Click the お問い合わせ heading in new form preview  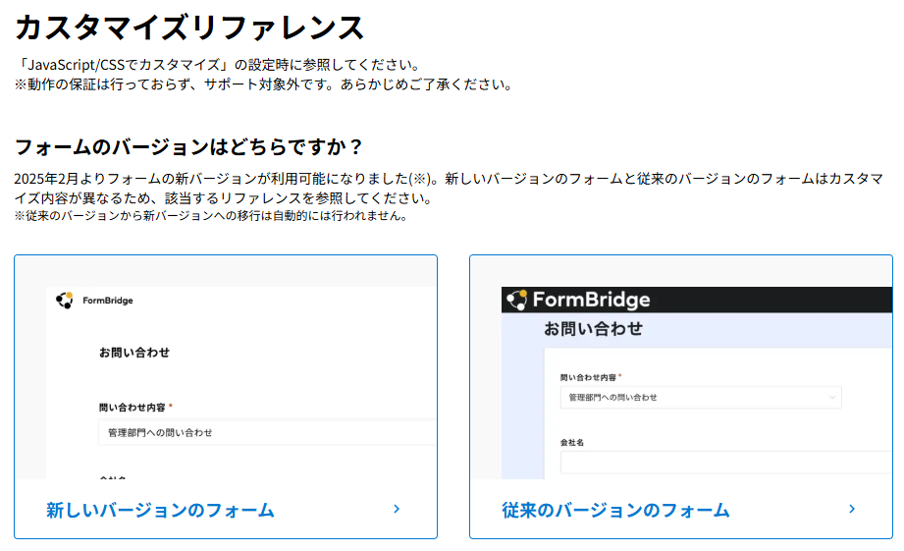click(x=134, y=353)
